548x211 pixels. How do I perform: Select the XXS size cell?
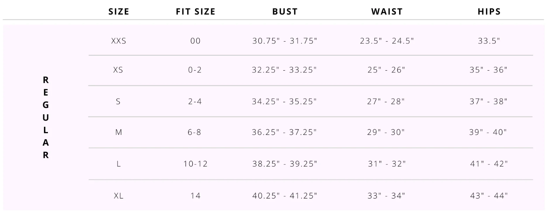click(x=119, y=41)
